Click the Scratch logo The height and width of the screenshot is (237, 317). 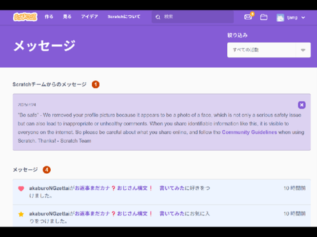click(x=25, y=17)
